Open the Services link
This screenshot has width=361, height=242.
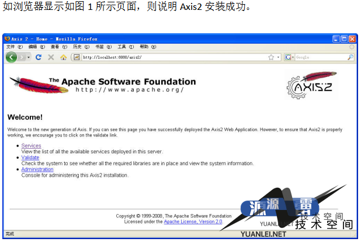31,146
